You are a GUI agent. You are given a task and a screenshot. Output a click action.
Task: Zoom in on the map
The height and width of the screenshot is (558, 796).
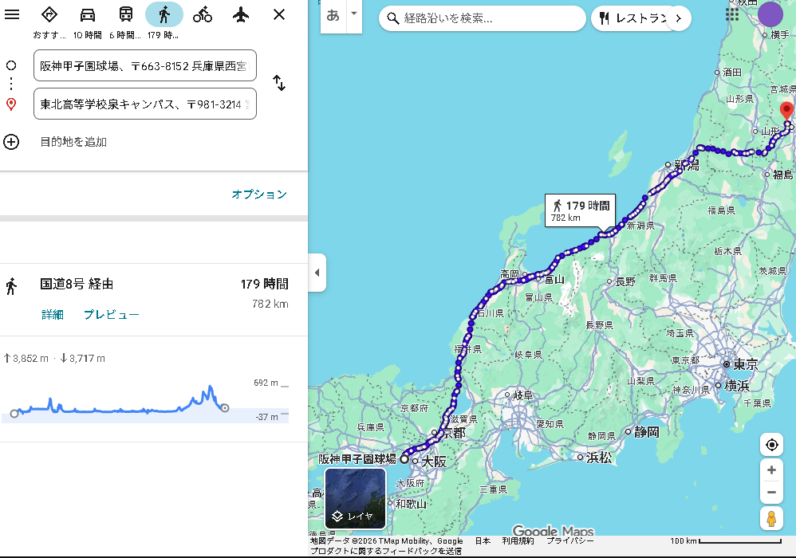pyautogui.click(x=771, y=470)
